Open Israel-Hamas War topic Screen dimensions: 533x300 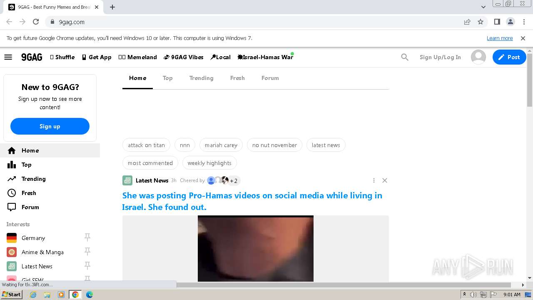[x=265, y=57]
